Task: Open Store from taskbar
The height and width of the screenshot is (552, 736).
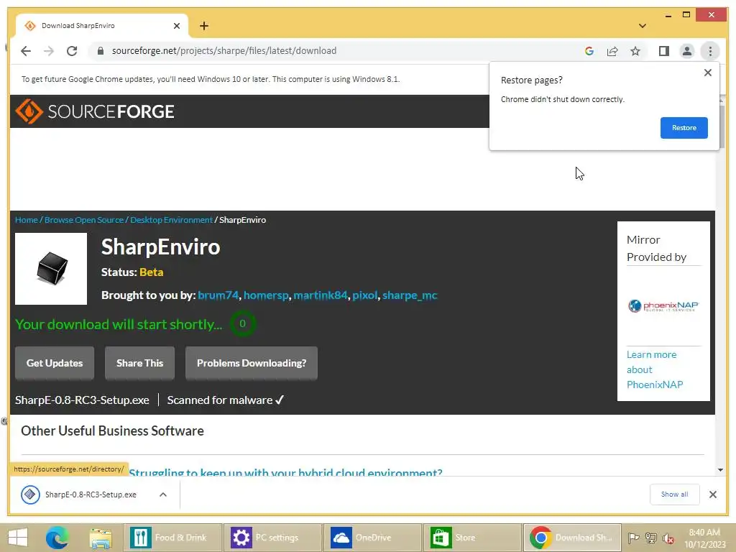Action: coord(472,538)
